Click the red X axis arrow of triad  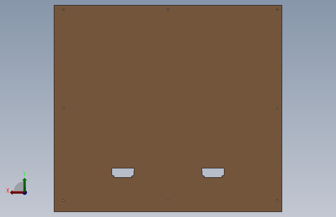click(x=17, y=193)
